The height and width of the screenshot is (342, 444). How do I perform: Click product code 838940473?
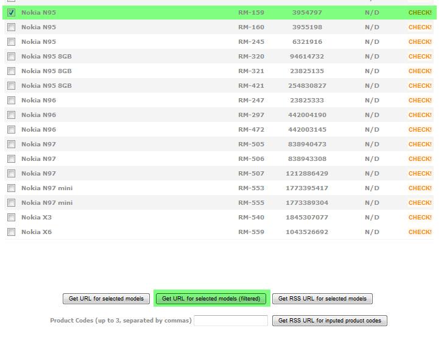[307, 144]
